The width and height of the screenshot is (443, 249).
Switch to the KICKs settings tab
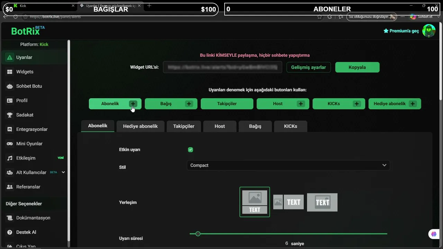pos(290,126)
